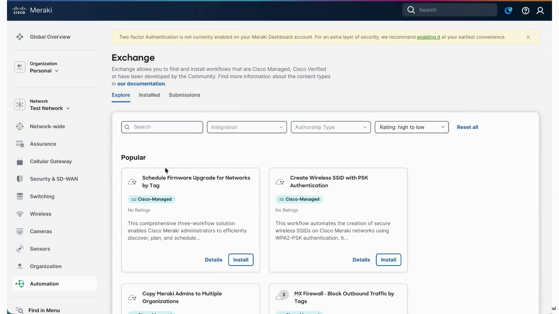Image resolution: width=559 pixels, height=314 pixels.
Task: Click the Assurance sidebar icon
Action: click(20, 144)
